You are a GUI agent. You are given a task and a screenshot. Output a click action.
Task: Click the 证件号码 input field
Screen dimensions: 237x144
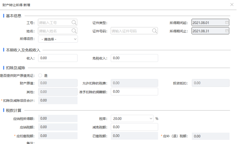(131, 31)
